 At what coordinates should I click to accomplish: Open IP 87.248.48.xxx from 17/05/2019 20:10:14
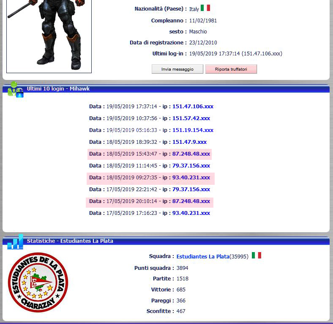191,201
